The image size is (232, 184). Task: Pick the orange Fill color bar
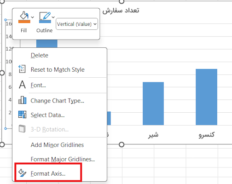pos(24,22)
